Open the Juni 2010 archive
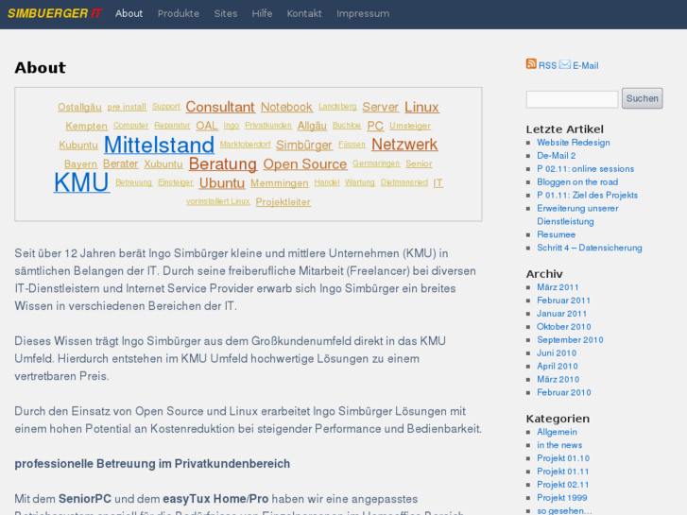The image size is (687, 515). click(557, 352)
